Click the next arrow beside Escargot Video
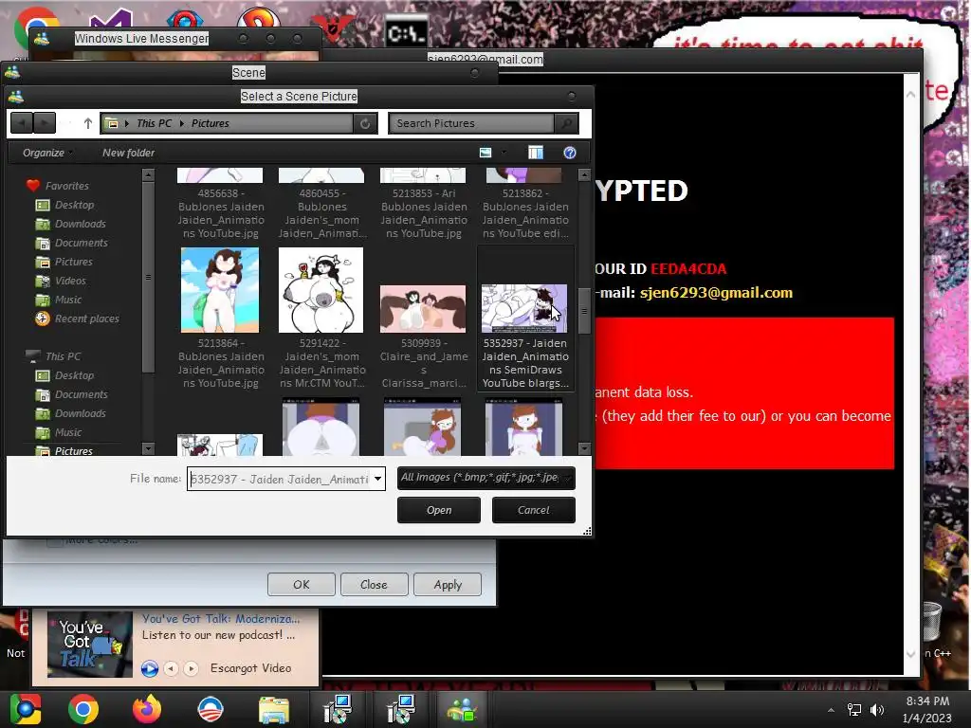Screen dimensions: 971x728 [x=192, y=668]
